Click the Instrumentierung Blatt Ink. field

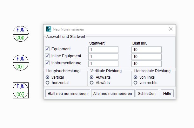(x=146, y=64)
